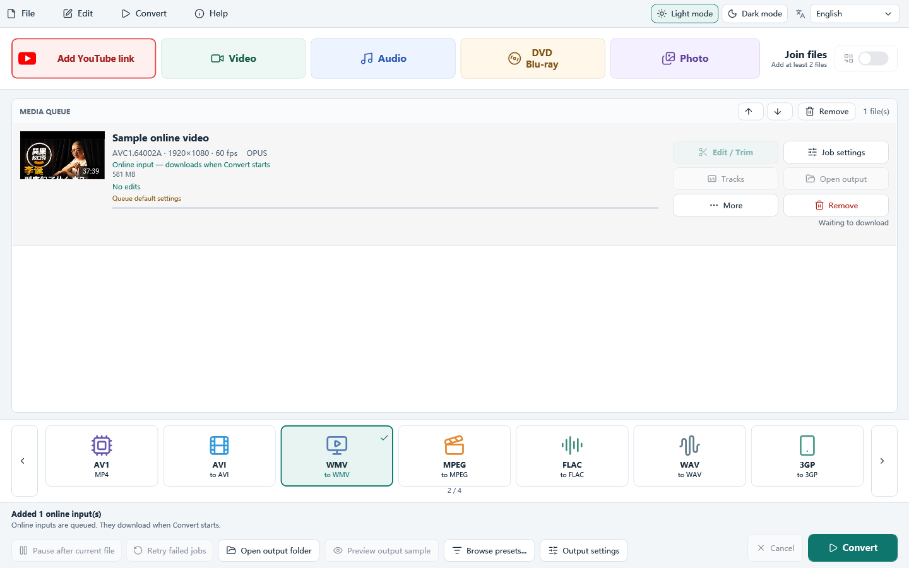Image resolution: width=909 pixels, height=568 pixels.
Task: Open the English language dropdown
Action: point(854,14)
